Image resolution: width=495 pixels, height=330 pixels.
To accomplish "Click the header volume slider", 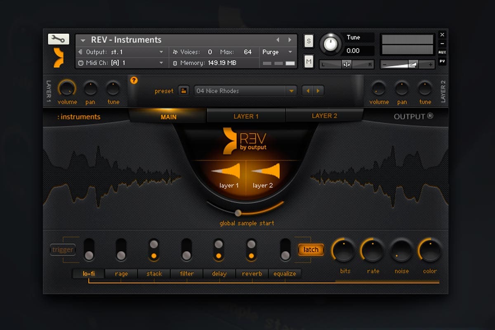I will pos(407,64).
